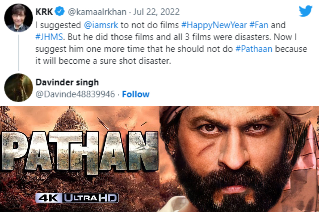Image resolution: width=319 pixels, height=212 pixels.
Task: Click the 4K Ultra HD badge
Action: [x=77, y=198]
